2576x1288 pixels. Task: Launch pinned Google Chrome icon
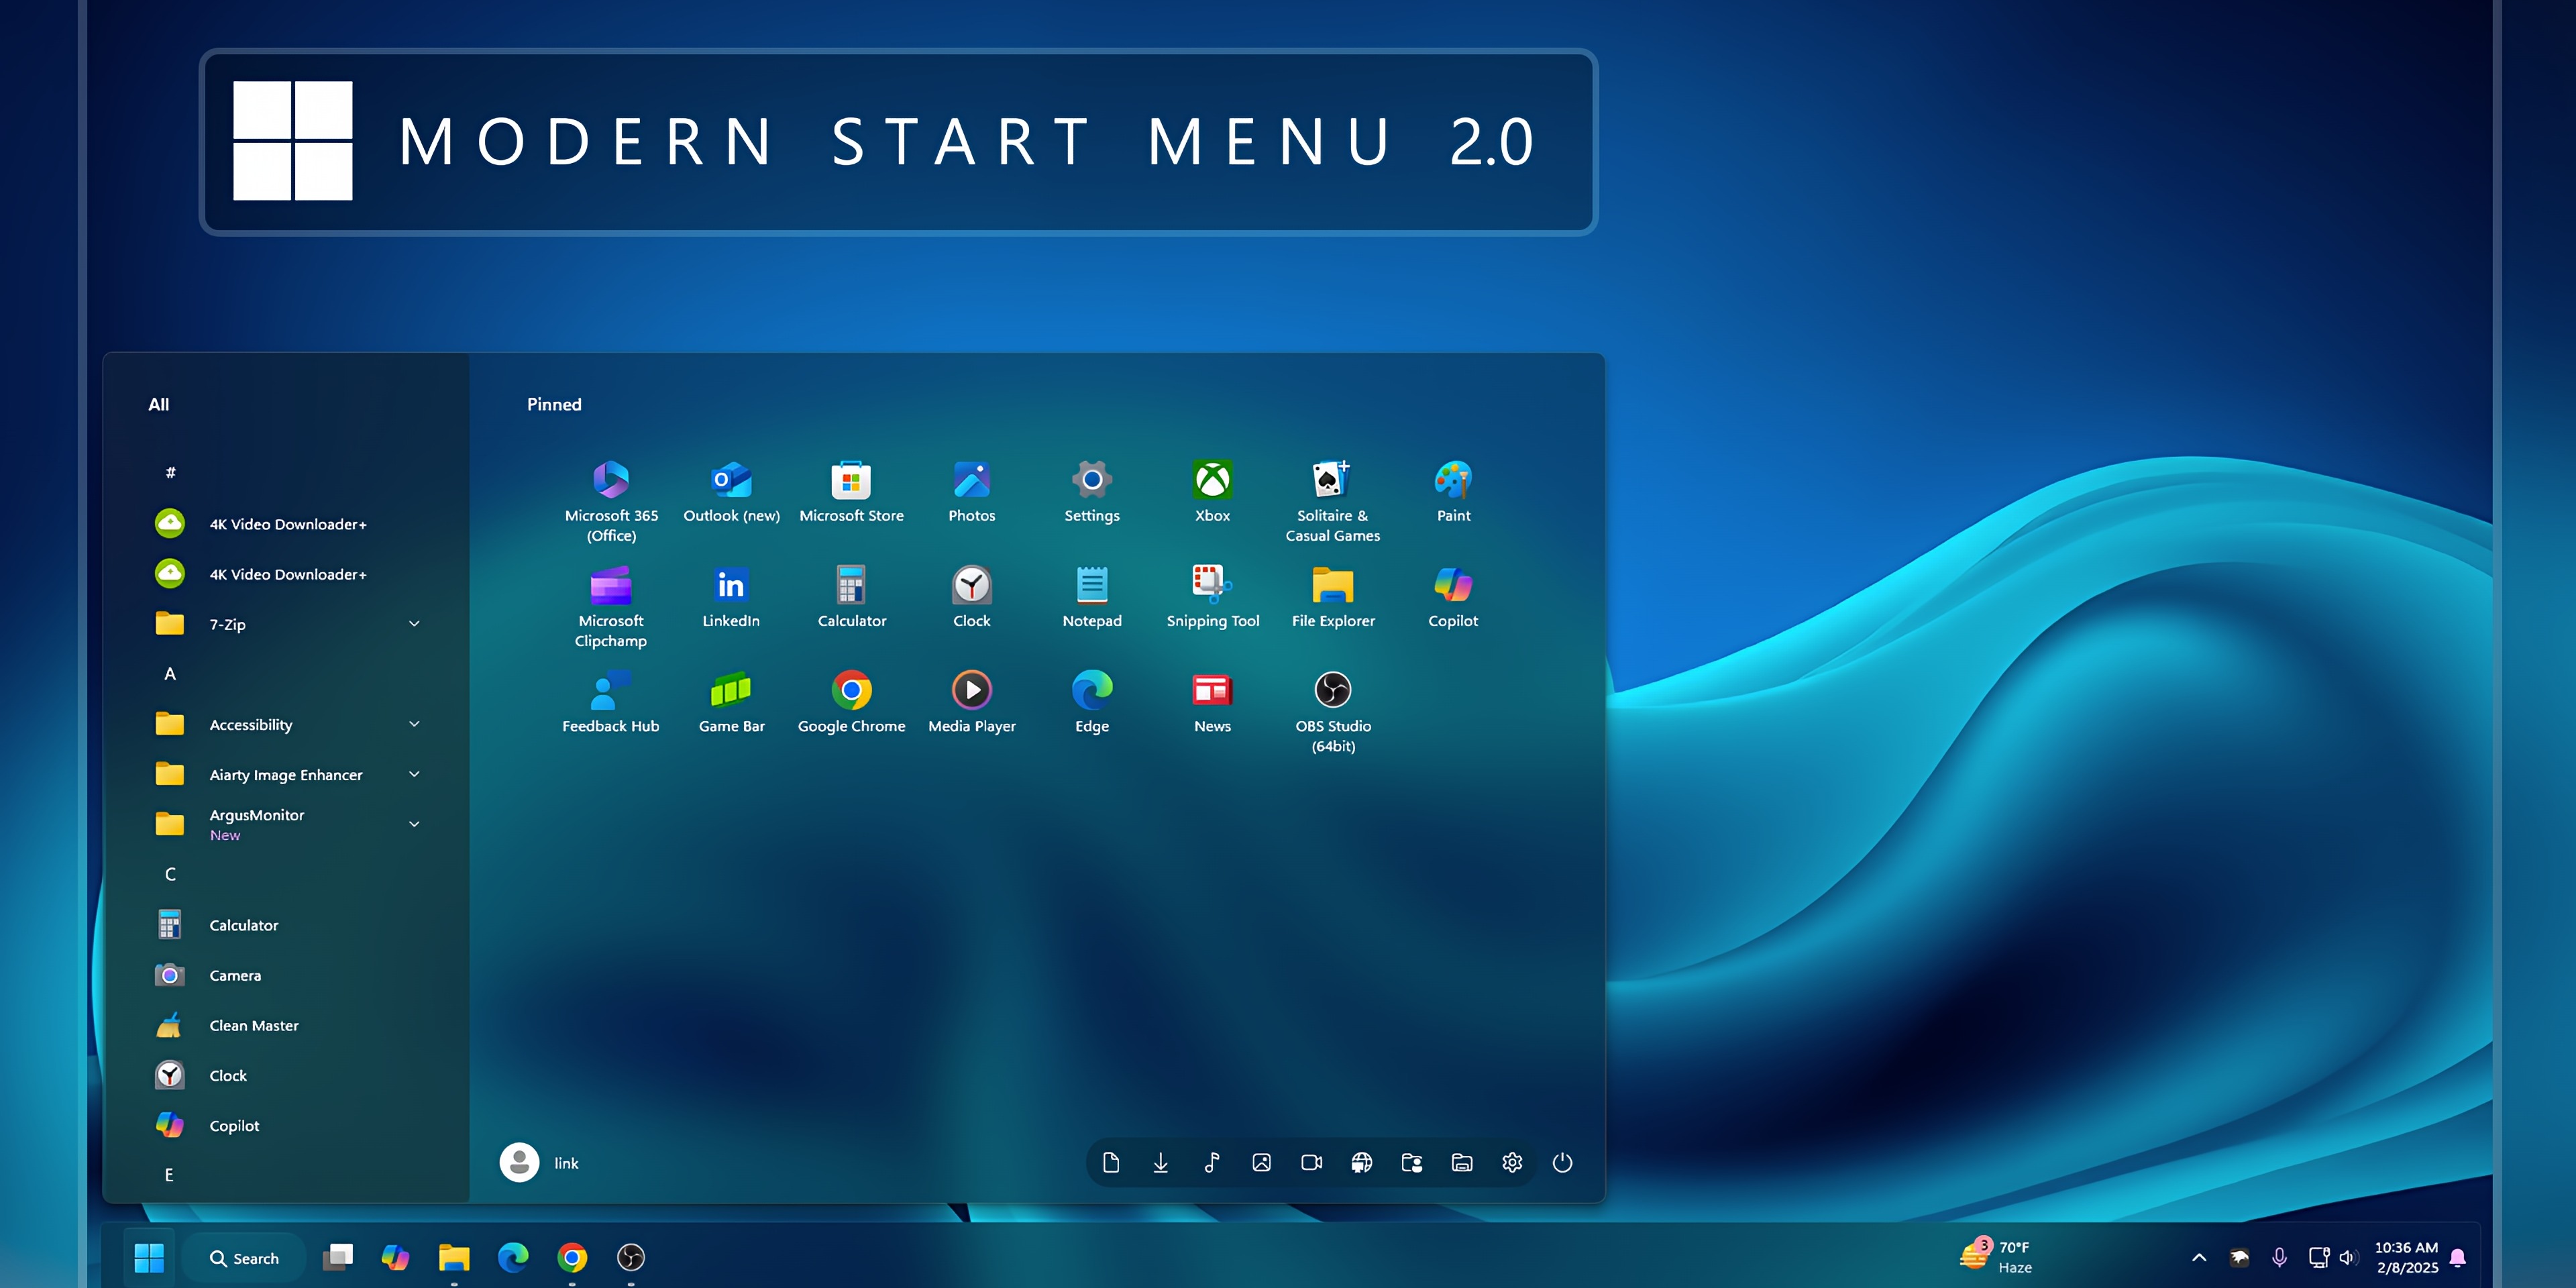pos(851,702)
